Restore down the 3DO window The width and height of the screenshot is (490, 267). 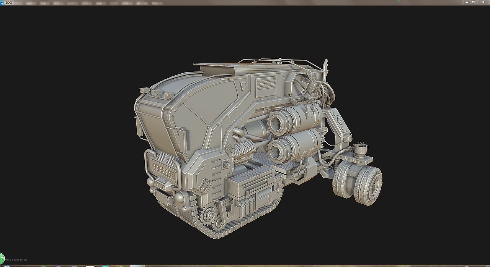pos(474,2)
